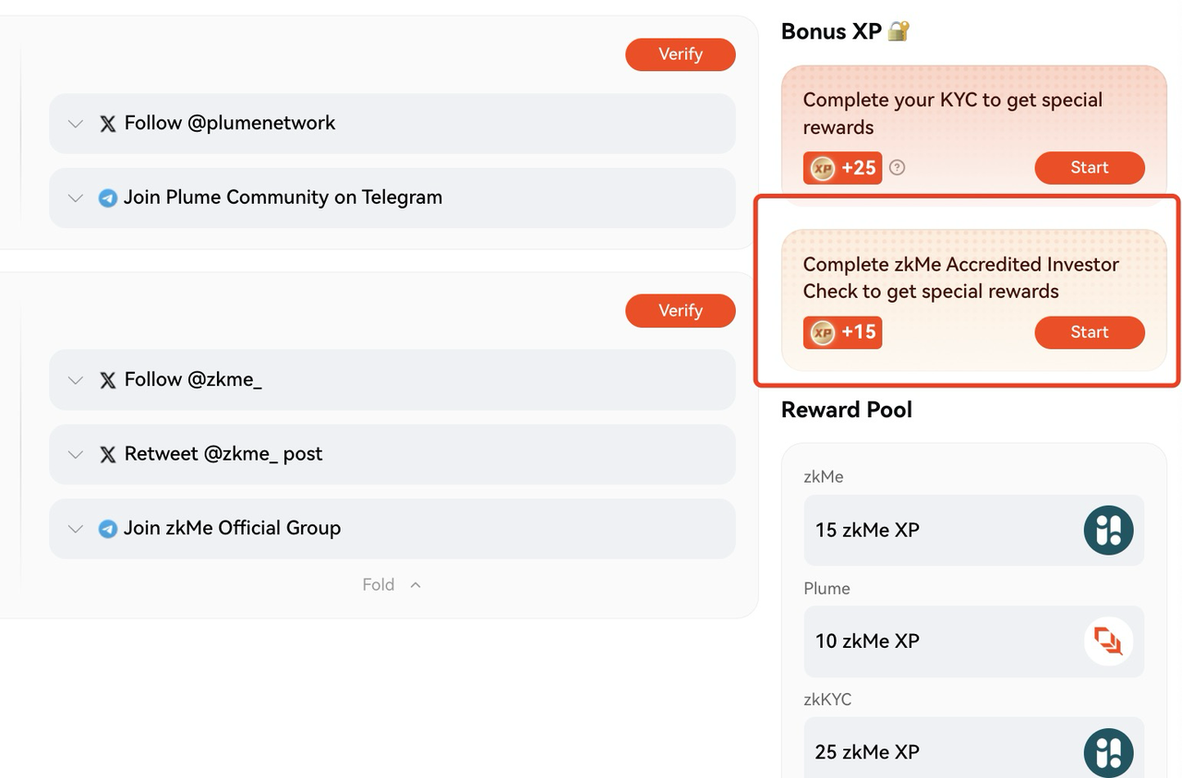Viewport: 1182px width, 778px height.
Task: Click Verify above Follow @plumenetwork
Action: click(681, 54)
